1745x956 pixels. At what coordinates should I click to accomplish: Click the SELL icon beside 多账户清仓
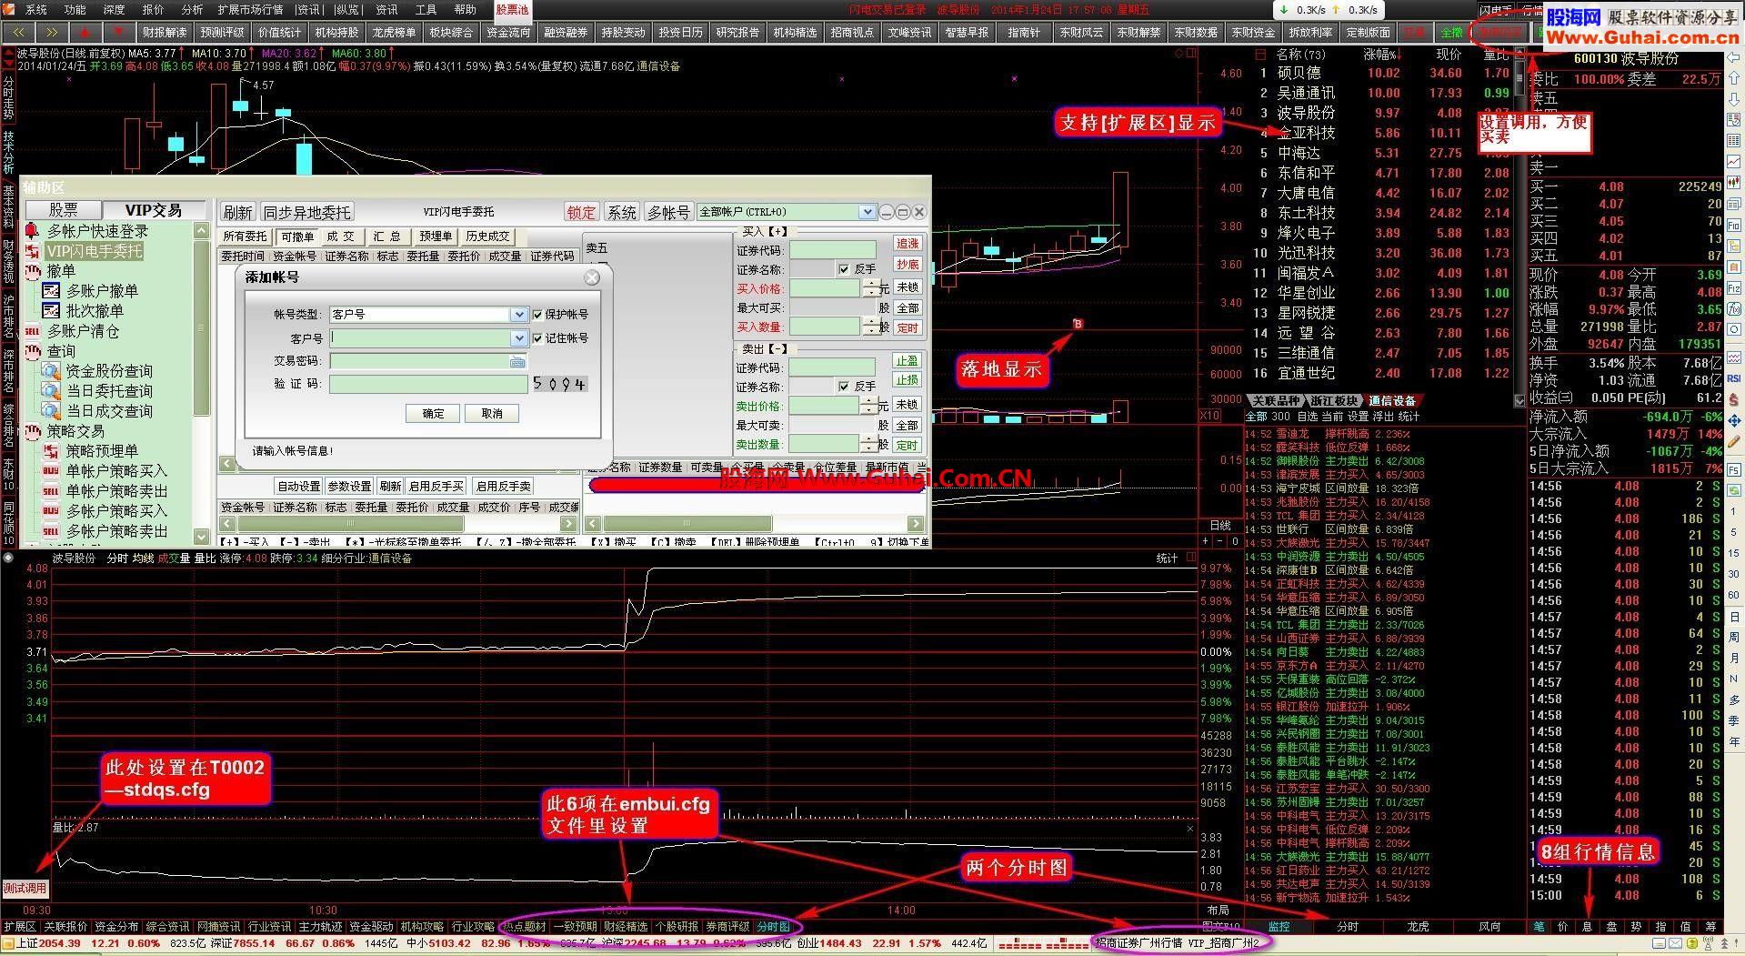33,331
